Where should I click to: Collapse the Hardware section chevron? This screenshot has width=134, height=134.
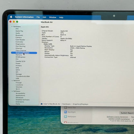click(12, 26)
